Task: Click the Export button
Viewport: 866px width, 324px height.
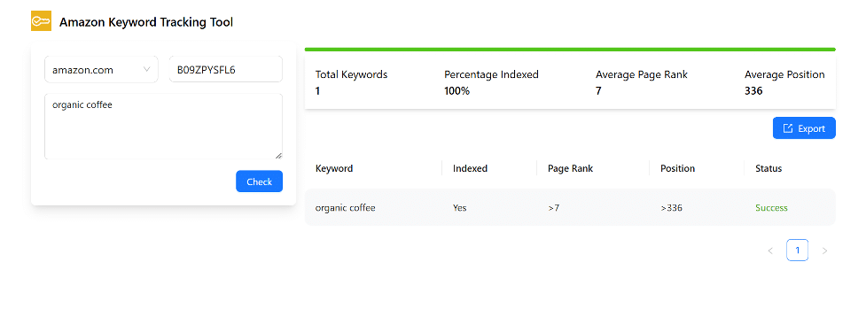Action: coord(804,128)
